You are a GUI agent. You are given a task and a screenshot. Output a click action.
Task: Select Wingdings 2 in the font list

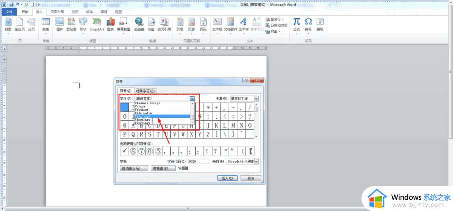pyautogui.click(x=162, y=119)
